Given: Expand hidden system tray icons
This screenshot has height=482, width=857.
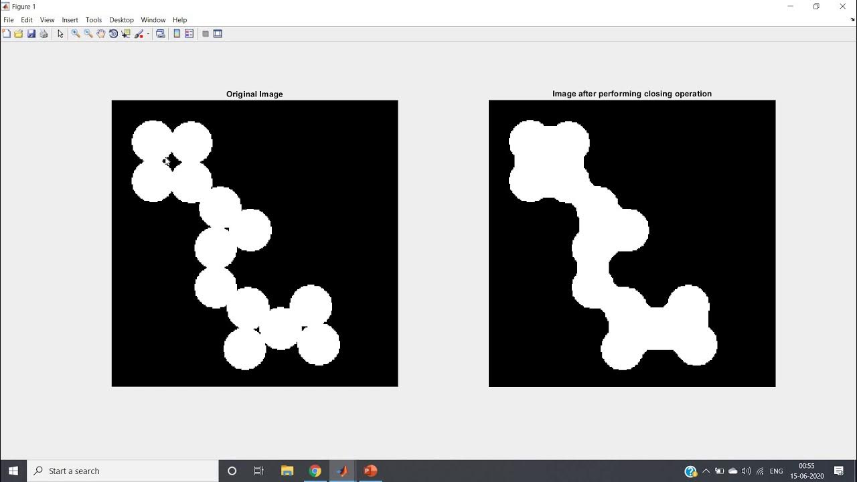Looking at the screenshot, I should click(706, 471).
